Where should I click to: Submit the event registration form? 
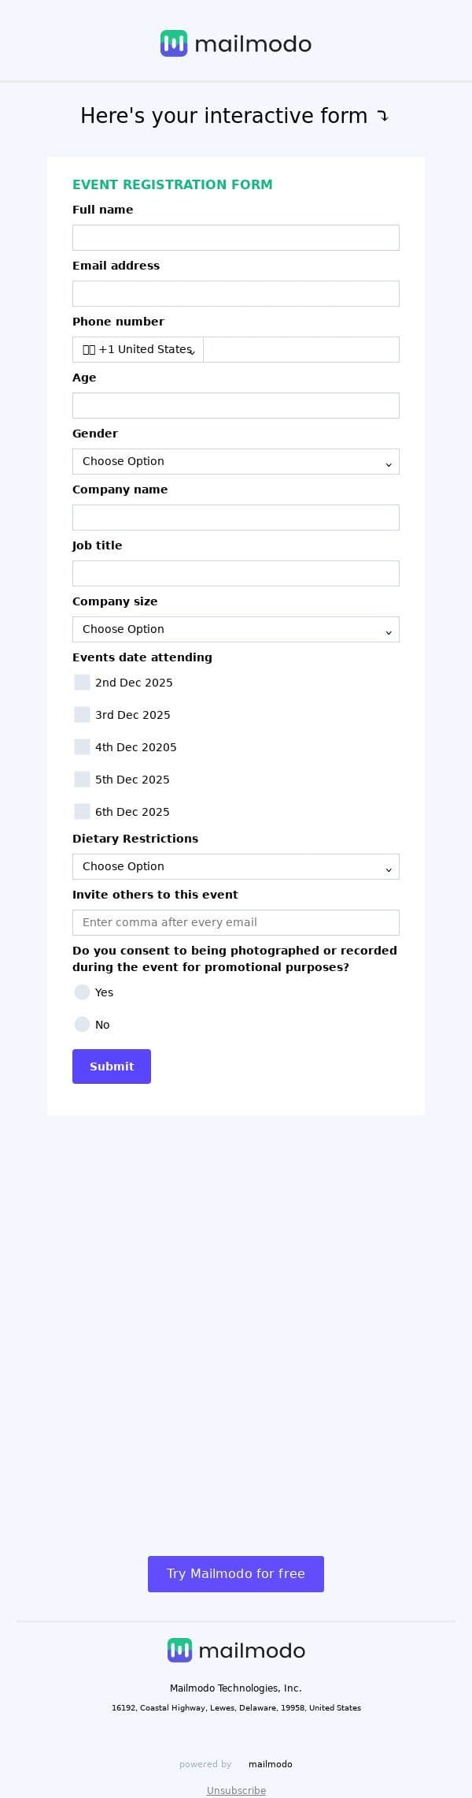pos(112,1067)
